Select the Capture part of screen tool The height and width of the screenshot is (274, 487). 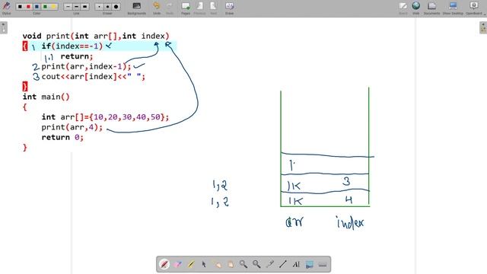(x=310, y=264)
